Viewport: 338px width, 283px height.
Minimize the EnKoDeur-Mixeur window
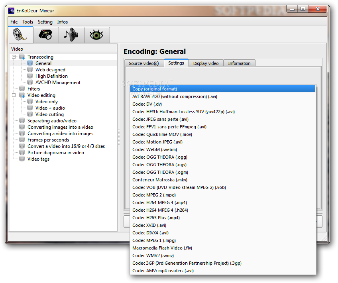point(292,9)
